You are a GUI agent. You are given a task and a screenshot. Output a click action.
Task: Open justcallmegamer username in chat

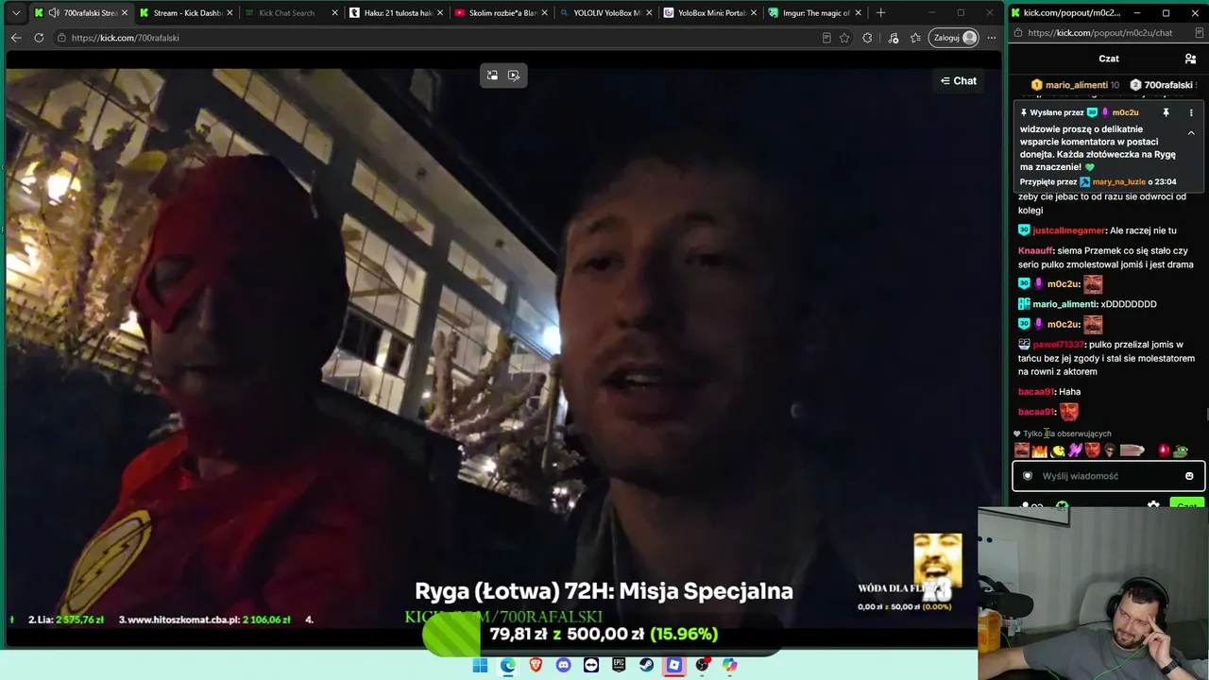point(1069,230)
